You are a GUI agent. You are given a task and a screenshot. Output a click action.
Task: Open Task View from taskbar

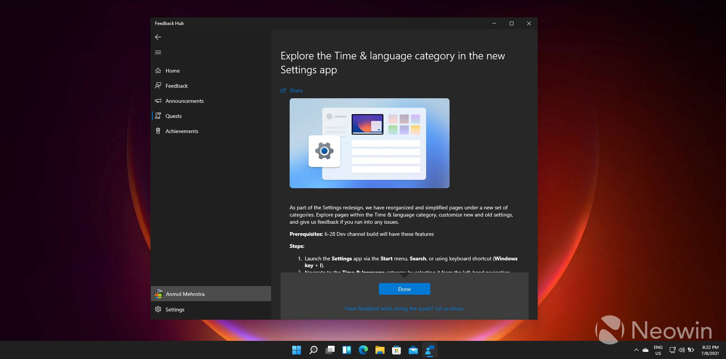pyautogui.click(x=330, y=350)
